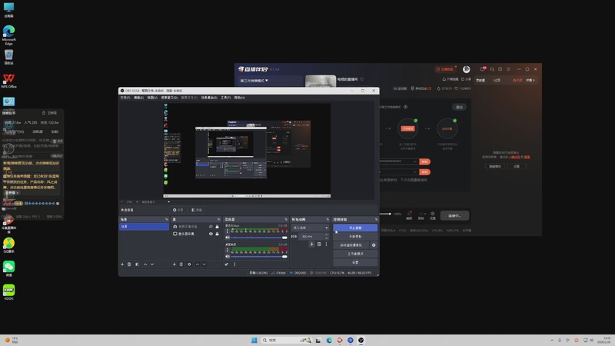Open 设置 button at bottom of Controls panel

(x=355, y=262)
